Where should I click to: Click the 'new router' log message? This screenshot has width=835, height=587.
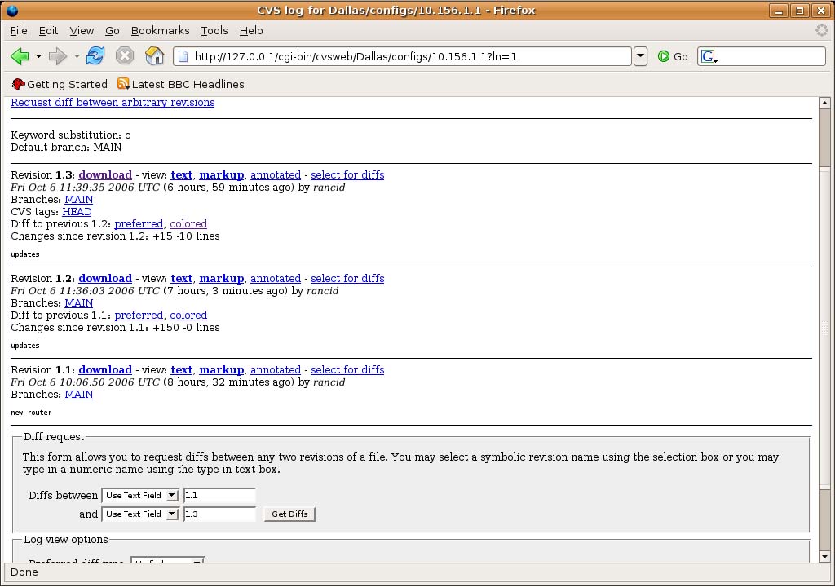pyautogui.click(x=32, y=413)
